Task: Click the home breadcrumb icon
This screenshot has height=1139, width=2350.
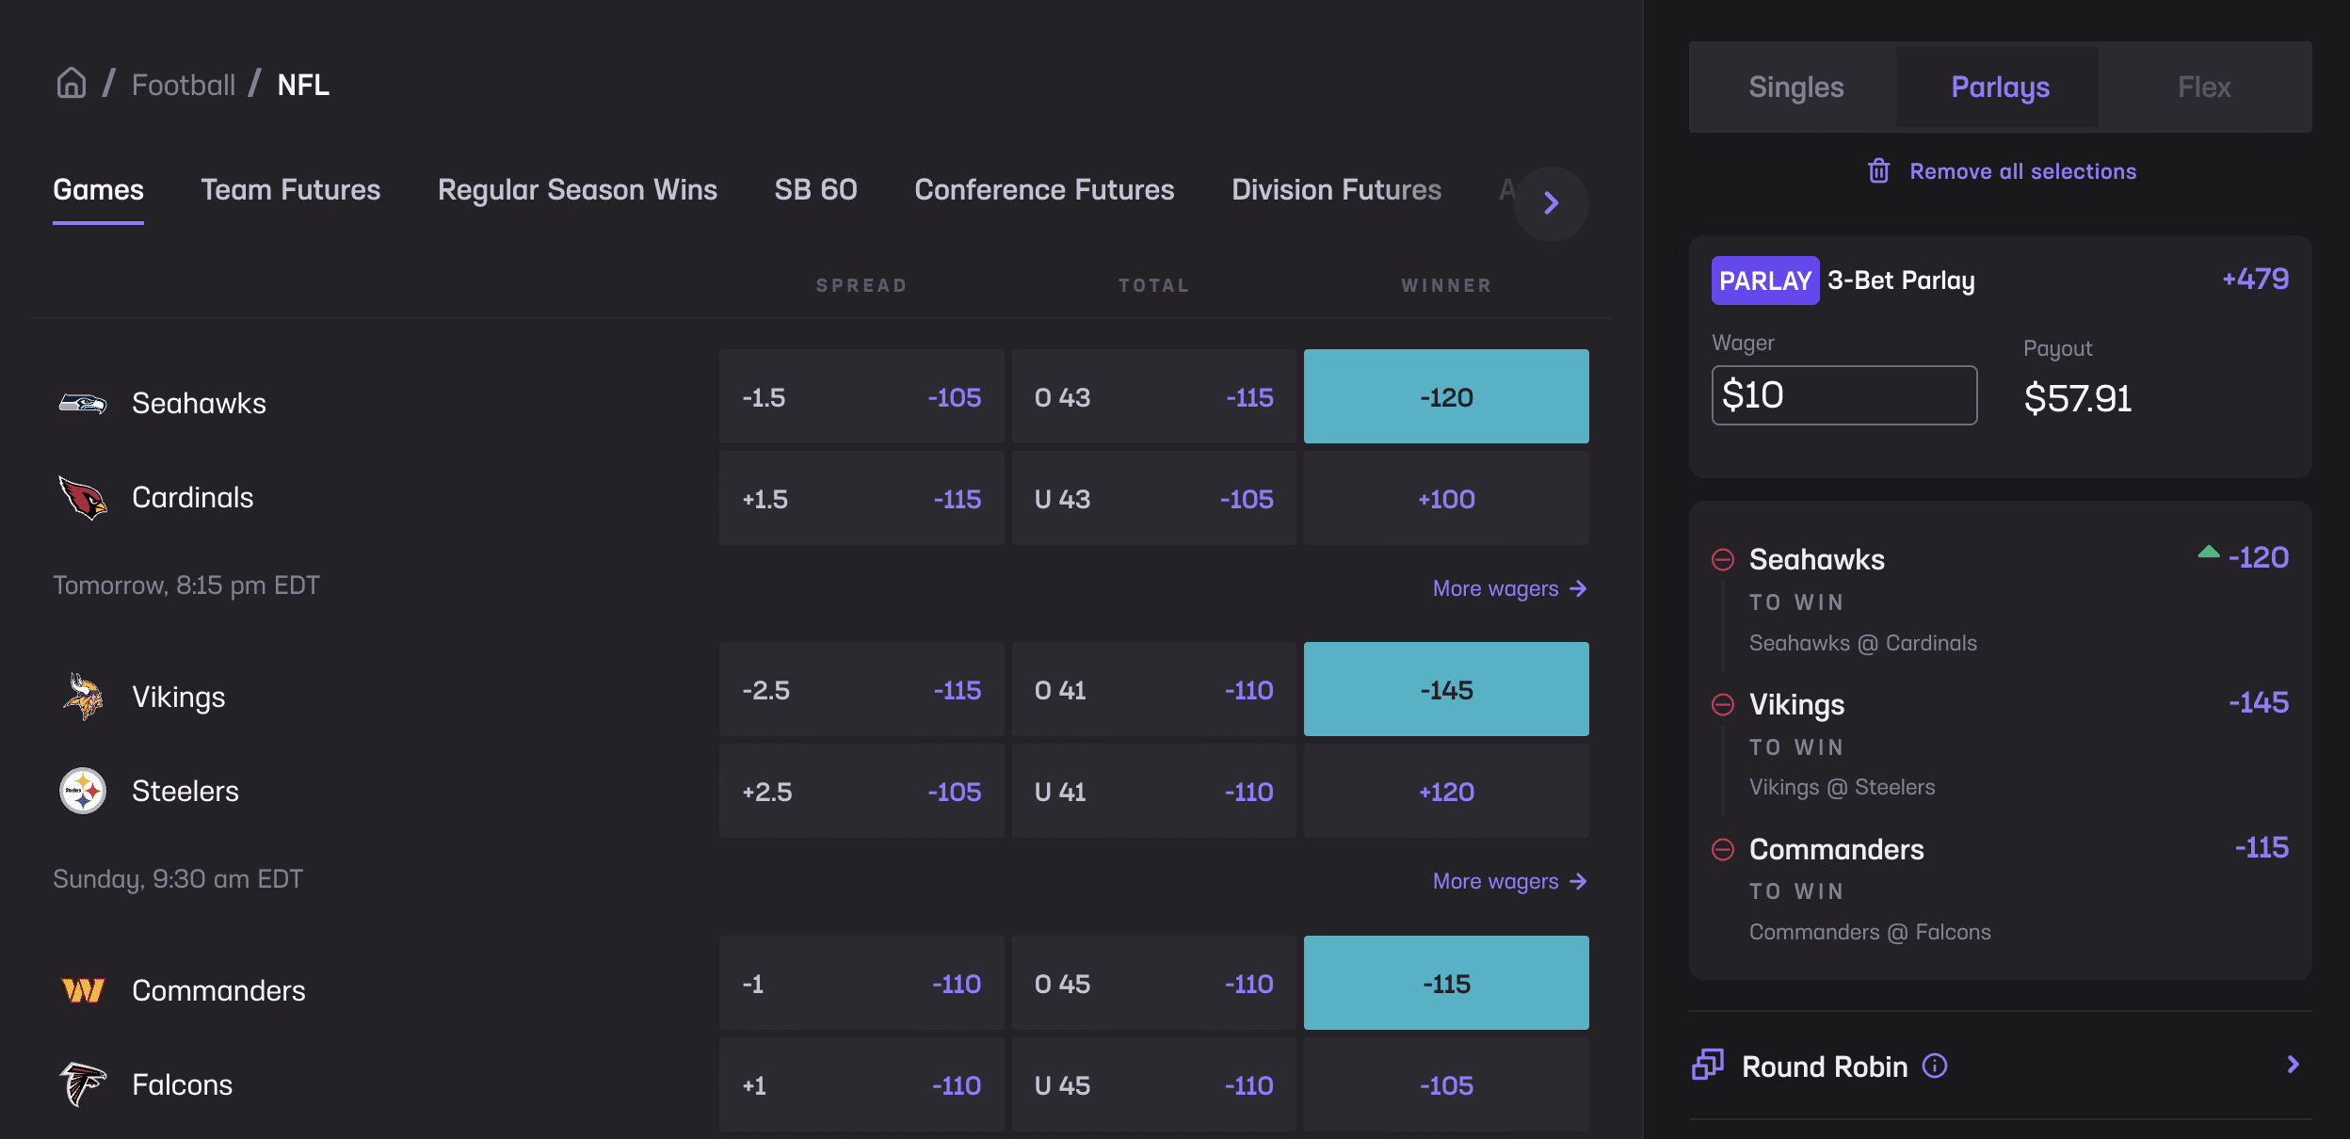Action: tap(72, 84)
